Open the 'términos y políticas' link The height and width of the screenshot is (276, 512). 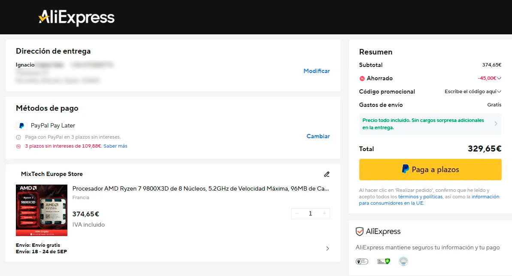coord(420,197)
